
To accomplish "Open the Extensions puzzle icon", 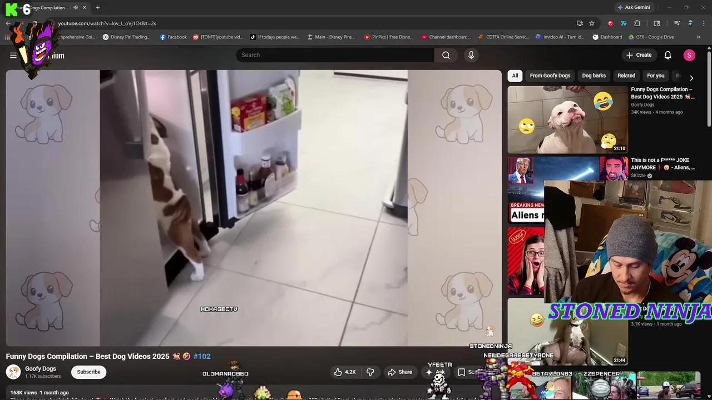I will pyautogui.click(x=637, y=23).
